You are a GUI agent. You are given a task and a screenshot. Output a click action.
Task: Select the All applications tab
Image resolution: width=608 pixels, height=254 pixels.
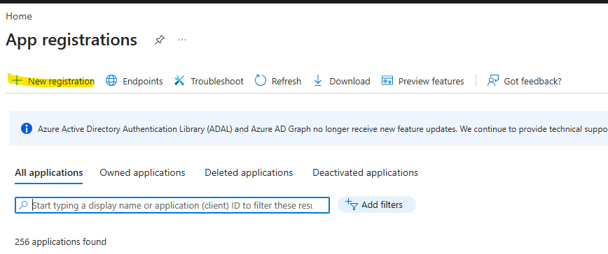tap(49, 172)
